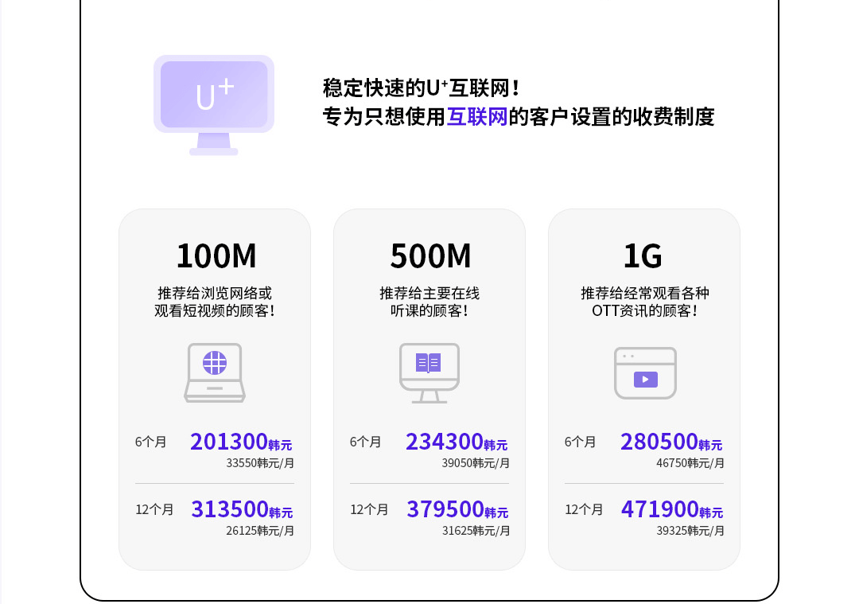This screenshot has width=859, height=604.
Task: Click the 100M description 推荐给浏览网络或
Action: tap(215, 293)
